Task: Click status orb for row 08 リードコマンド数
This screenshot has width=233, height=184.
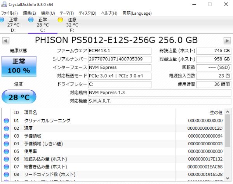Action: click(x=6, y=175)
